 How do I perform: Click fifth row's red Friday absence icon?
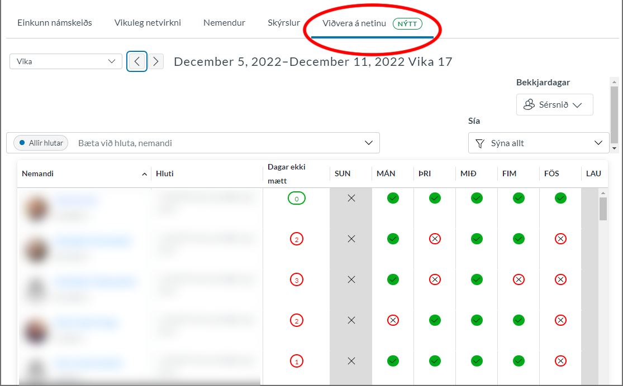point(560,361)
